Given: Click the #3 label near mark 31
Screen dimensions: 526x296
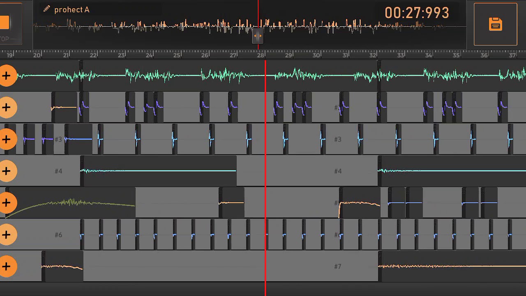Looking at the screenshot, I should (x=338, y=139).
